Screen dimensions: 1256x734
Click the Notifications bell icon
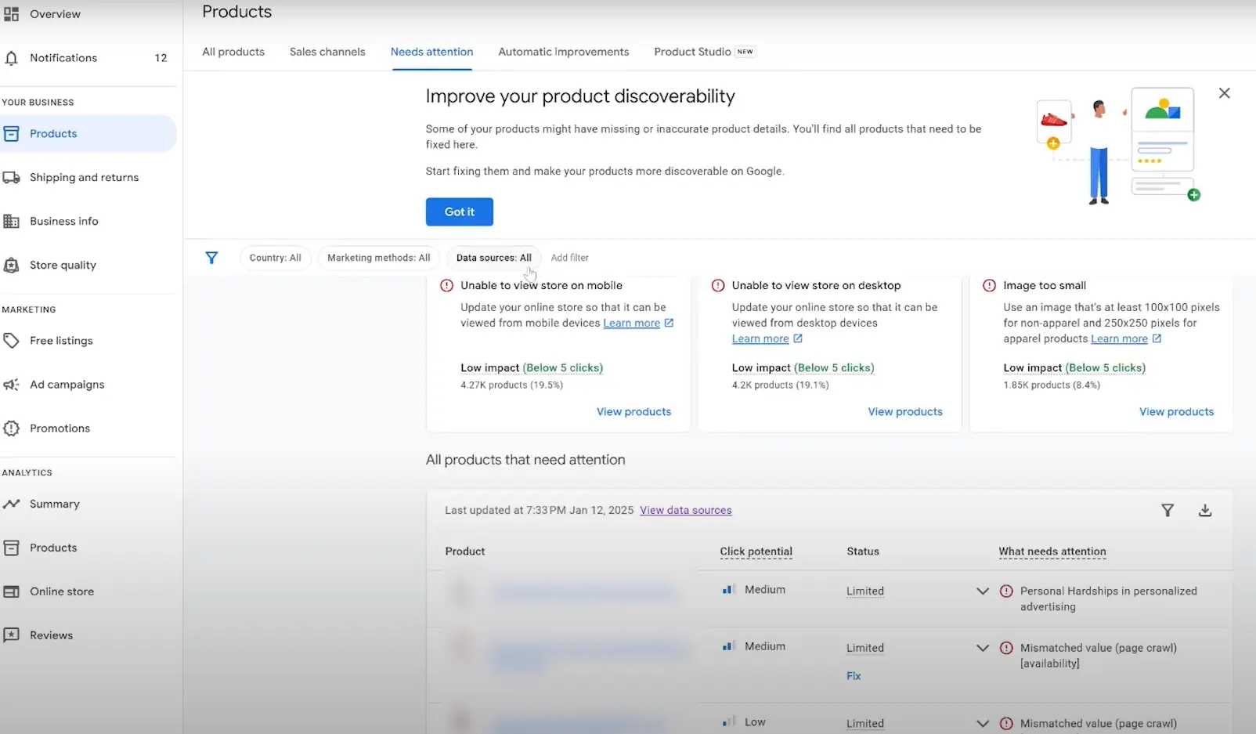(11, 58)
